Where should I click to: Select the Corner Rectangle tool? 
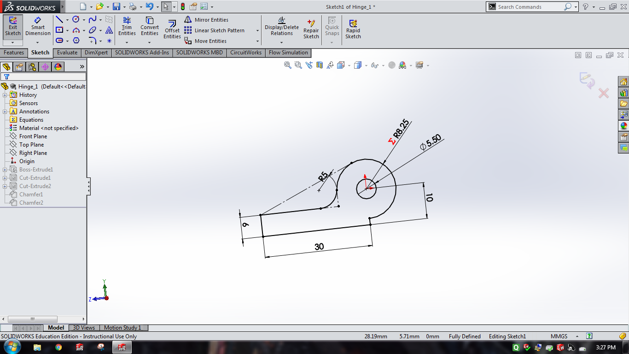[59, 30]
